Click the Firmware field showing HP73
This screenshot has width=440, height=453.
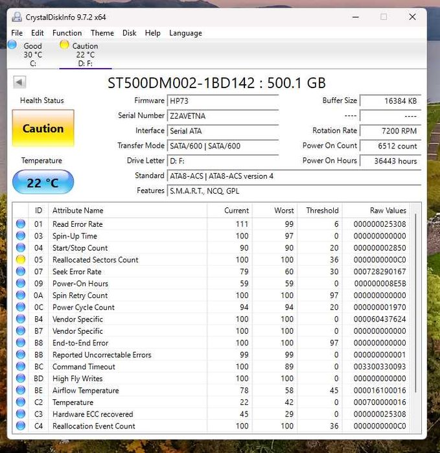223,101
